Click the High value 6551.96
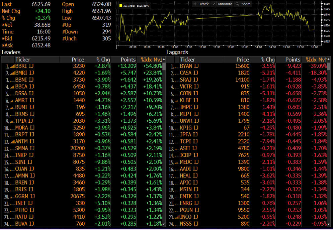The height and width of the screenshot is (230, 333). [x=101, y=11]
